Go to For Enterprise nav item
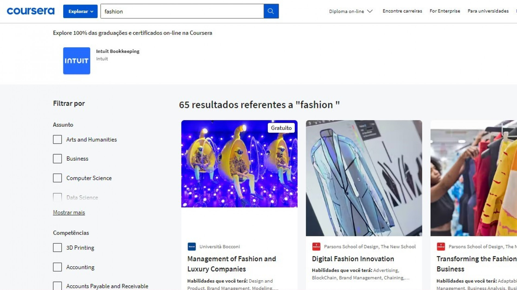Screen dimensions: 517x290 click(444, 11)
